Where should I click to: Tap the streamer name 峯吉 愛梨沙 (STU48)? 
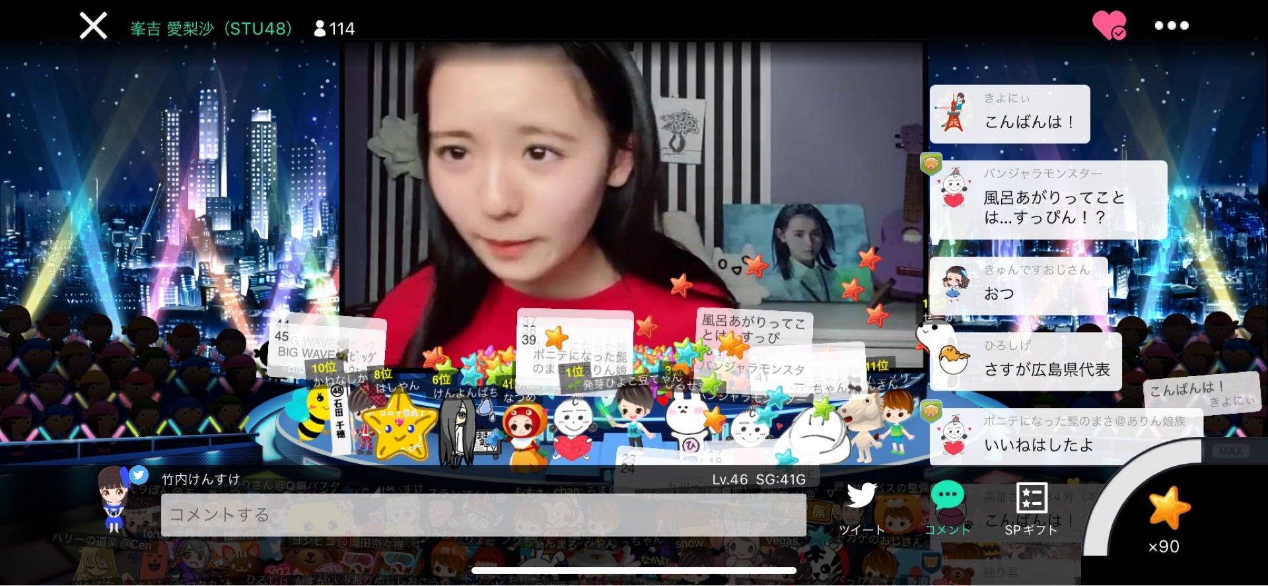click(211, 28)
